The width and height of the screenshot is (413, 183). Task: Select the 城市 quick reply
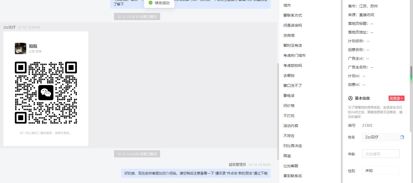coord(287,5)
